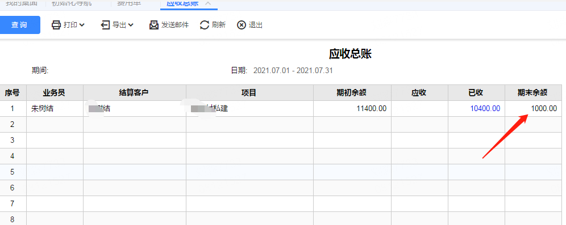This screenshot has width=566, height=225.
Task: Click the 11400.00 opening balance cell
Action: (352, 108)
